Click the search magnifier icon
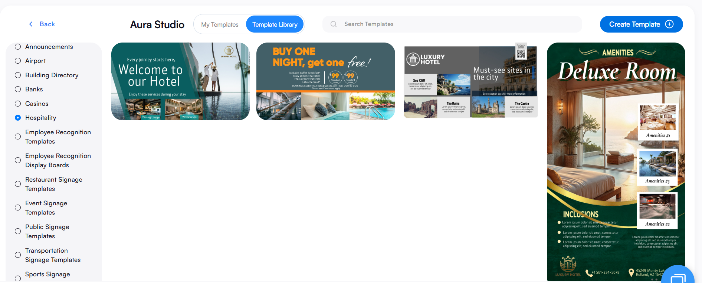Viewport: 702px width, 283px height. click(x=334, y=24)
